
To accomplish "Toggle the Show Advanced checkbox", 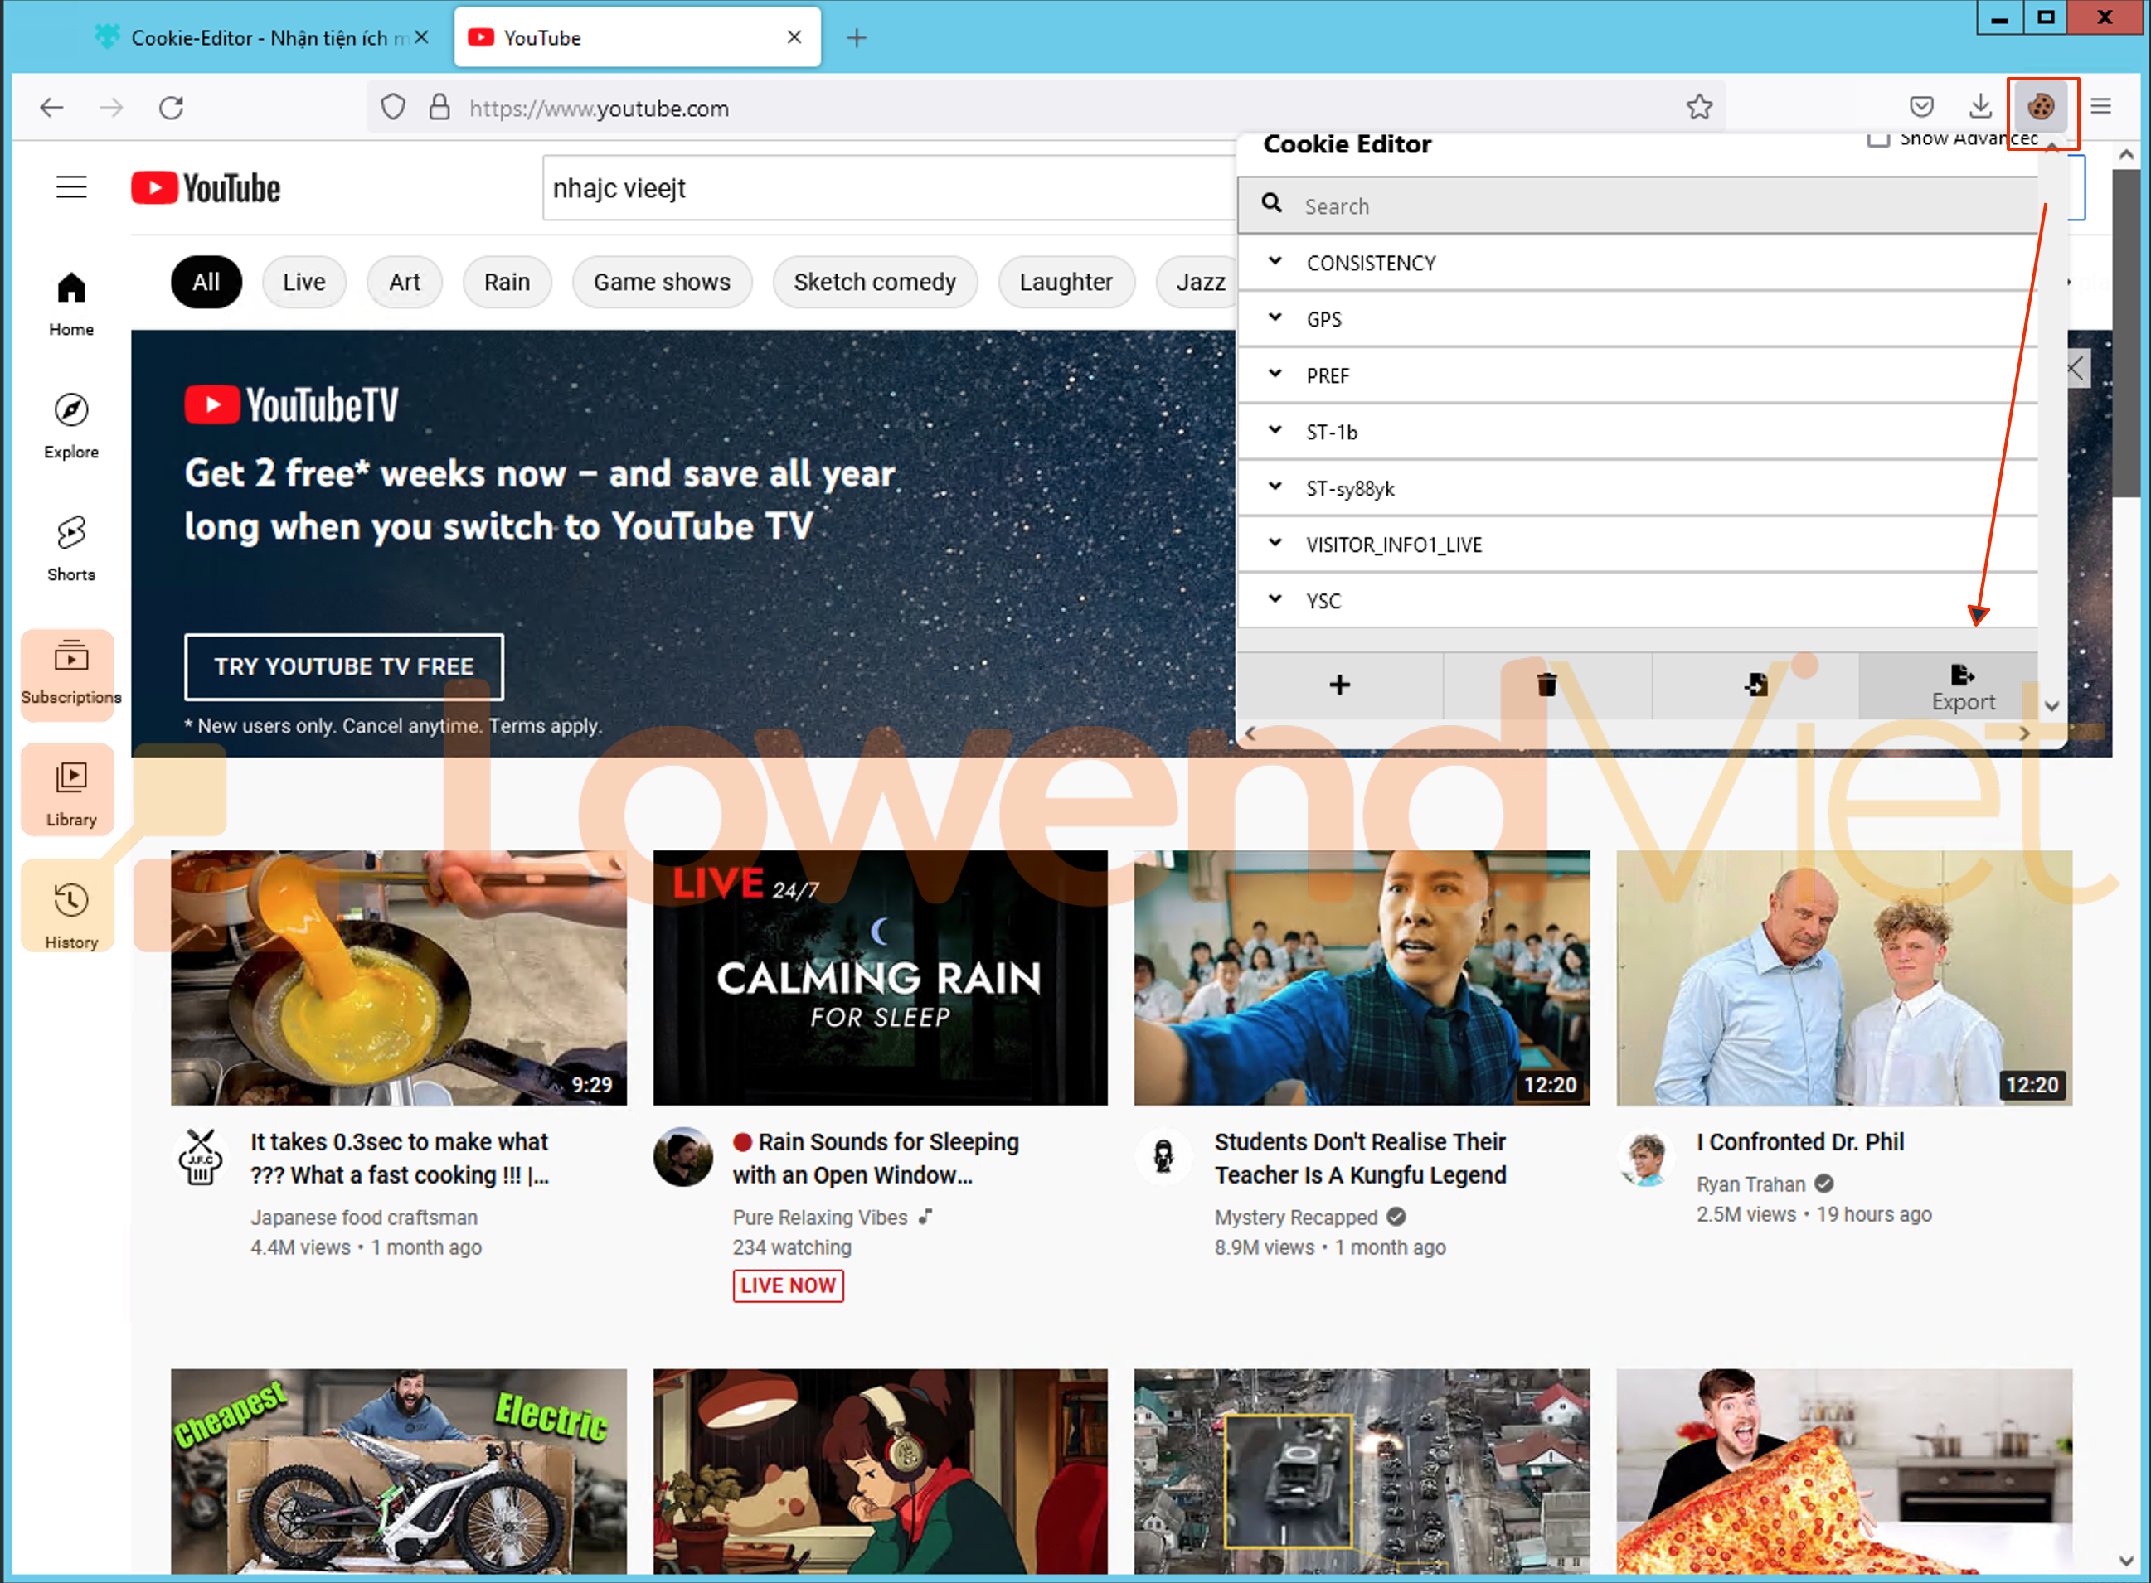I will coord(1878,139).
